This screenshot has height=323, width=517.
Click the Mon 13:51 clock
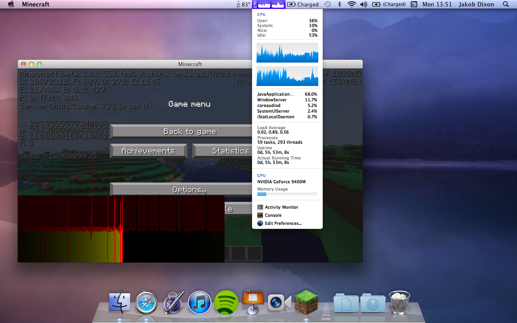point(437,4)
